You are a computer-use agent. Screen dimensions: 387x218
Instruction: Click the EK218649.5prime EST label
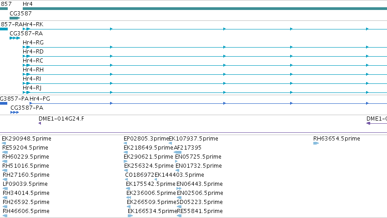pos(148,148)
